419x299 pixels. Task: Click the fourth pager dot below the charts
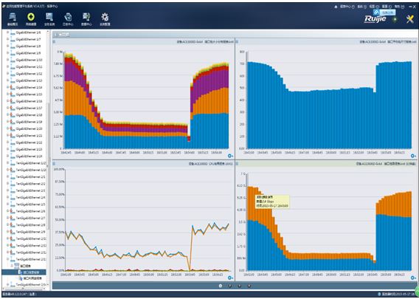click(x=249, y=286)
